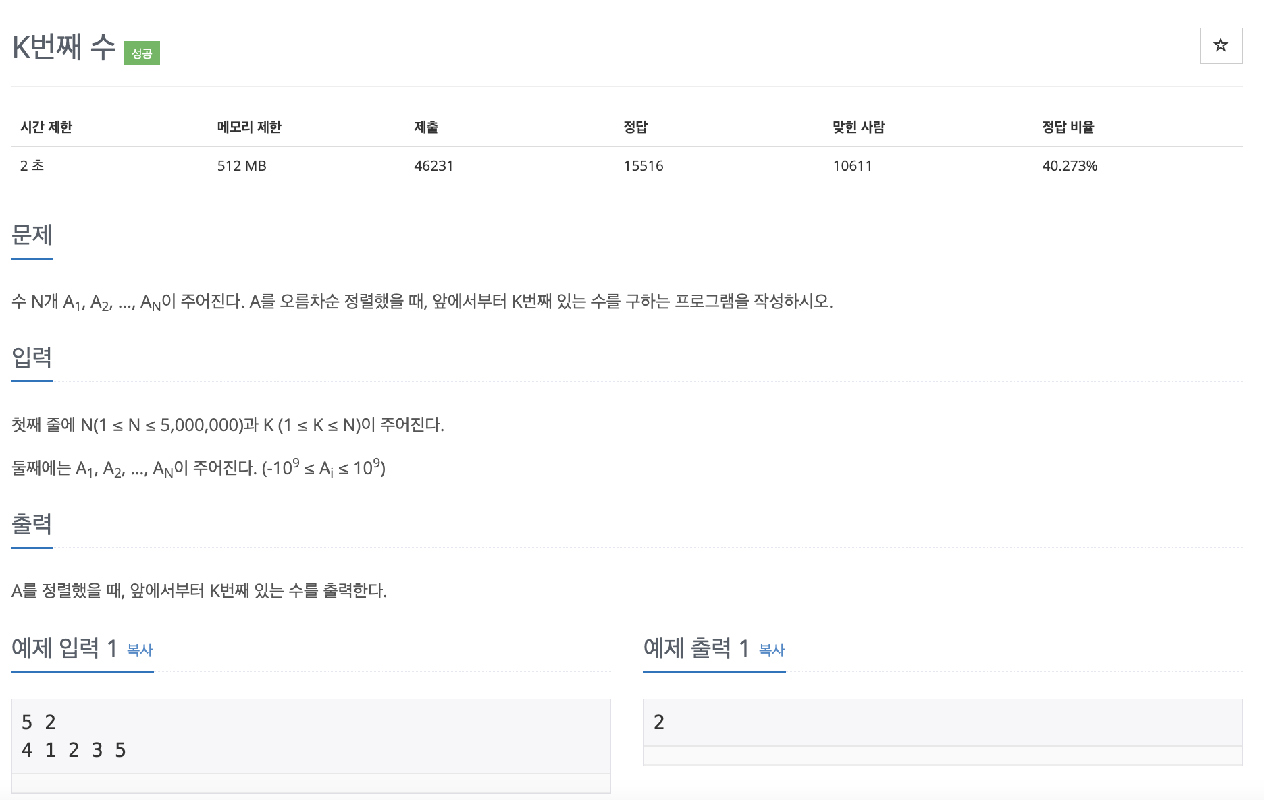Click the problem description paragraph text
This screenshot has height=800, width=1264.
(x=422, y=302)
